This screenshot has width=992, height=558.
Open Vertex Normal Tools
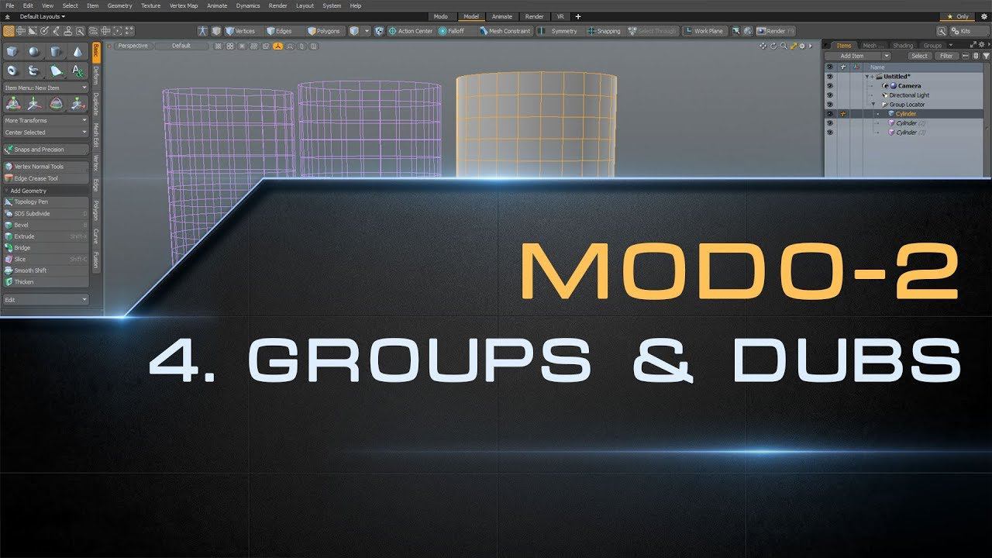[46, 167]
